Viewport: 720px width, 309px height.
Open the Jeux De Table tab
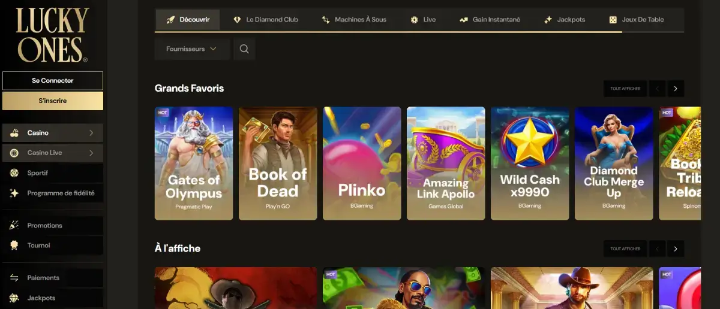coord(636,20)
